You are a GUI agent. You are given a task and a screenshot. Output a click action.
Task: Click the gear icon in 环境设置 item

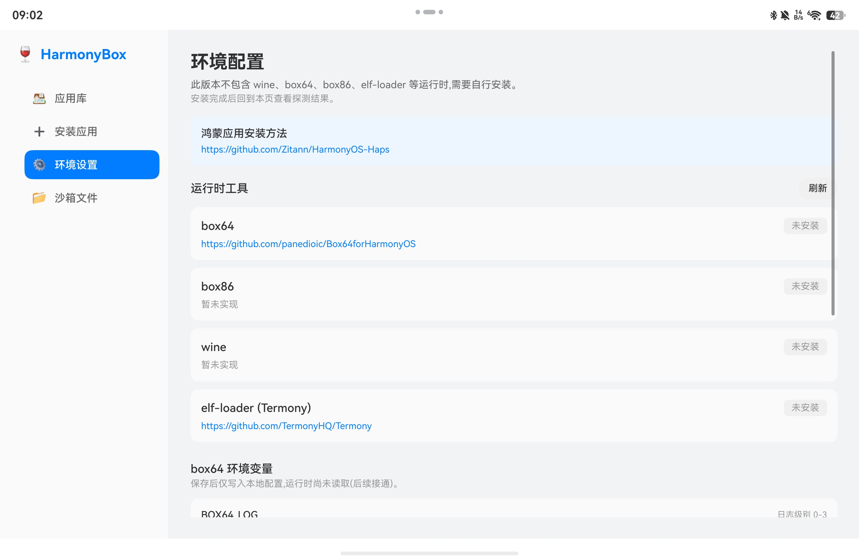click(39, 165)
